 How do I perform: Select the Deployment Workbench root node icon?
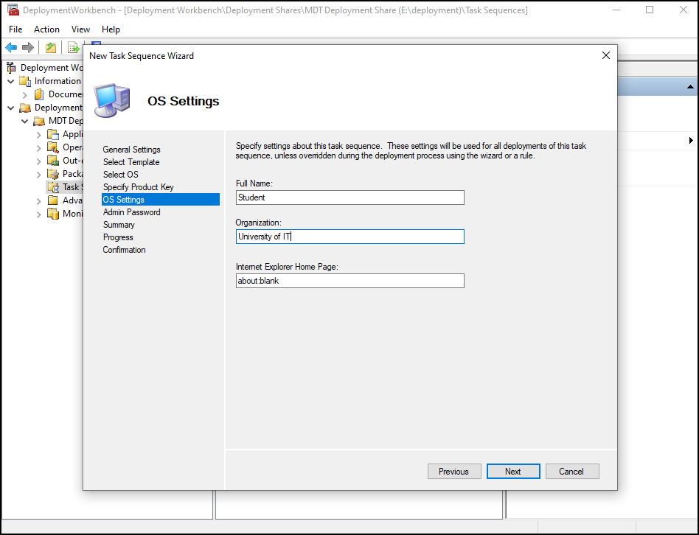(x=12, y=68)
